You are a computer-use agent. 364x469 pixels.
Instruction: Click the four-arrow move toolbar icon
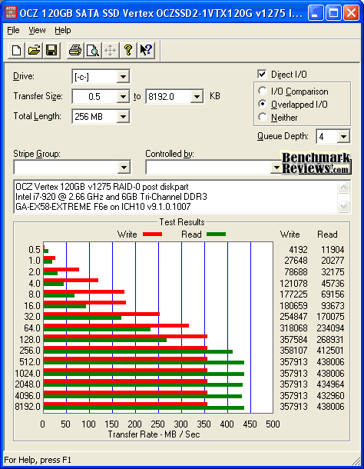coord(111,50)
